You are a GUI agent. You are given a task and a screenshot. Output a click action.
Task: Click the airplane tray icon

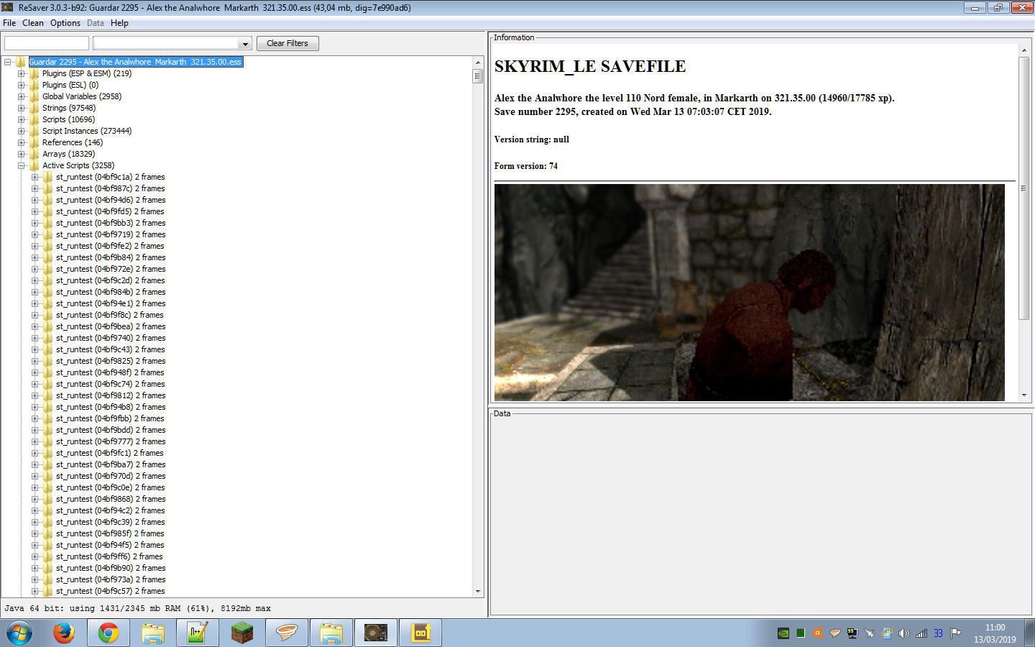(870, 633)
